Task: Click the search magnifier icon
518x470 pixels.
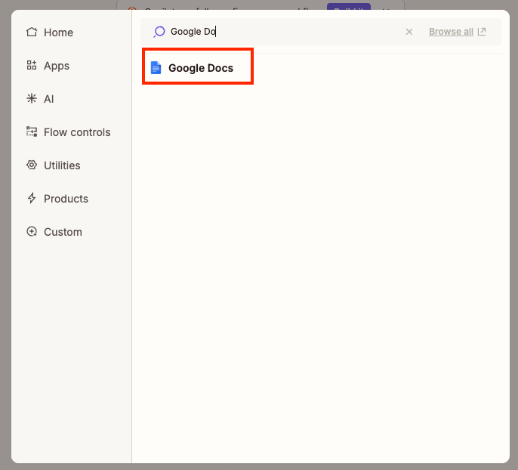Action: [x=159, y=32]
